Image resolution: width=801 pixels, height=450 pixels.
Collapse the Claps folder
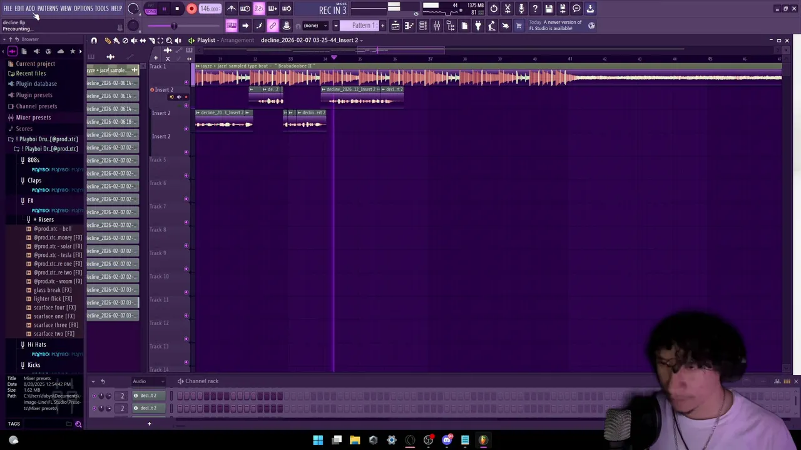click(x=34, y=180)
